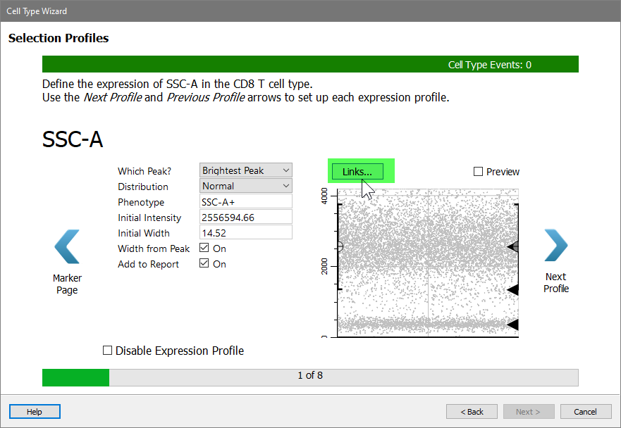This screenshot has height=428, width=621.
Task: Click the Next Profile arrow
Action: point(555,246)
